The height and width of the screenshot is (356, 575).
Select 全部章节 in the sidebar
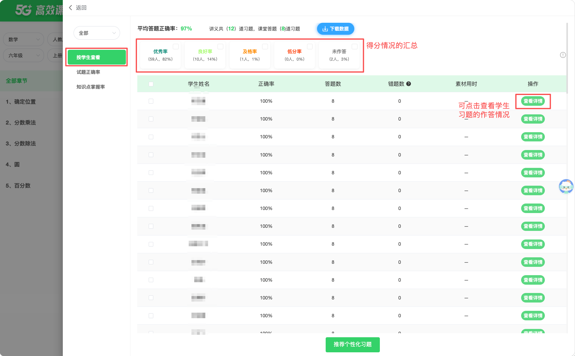31,81
